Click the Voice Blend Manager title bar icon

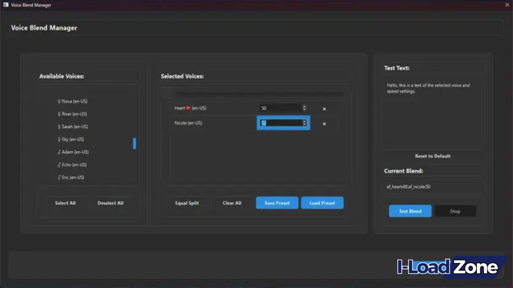coord(5,5)
